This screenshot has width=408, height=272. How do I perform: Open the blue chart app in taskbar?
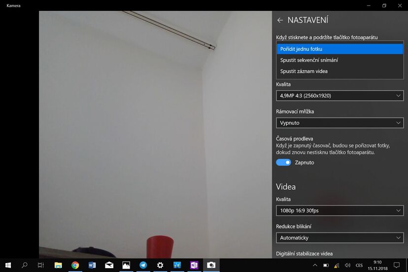tap(177, 265)
